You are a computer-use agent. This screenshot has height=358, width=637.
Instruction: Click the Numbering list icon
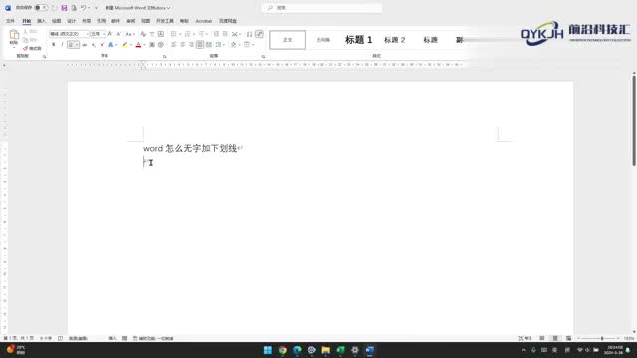[187, 34]
